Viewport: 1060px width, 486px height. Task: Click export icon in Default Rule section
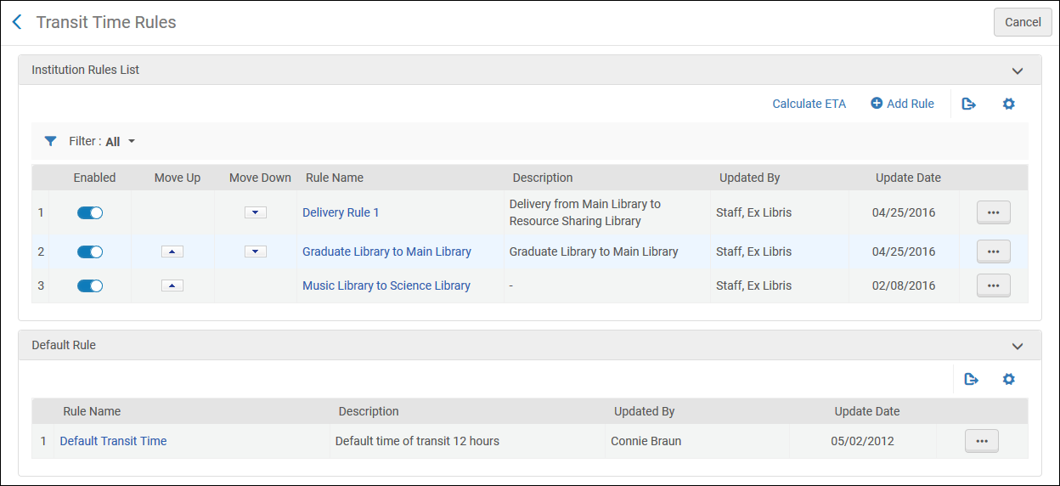pyautogui.click(x=972, y=379)
